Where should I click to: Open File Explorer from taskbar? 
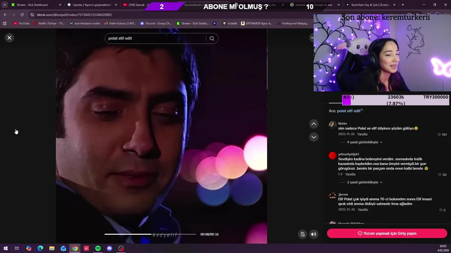click(x=52, y=248)
